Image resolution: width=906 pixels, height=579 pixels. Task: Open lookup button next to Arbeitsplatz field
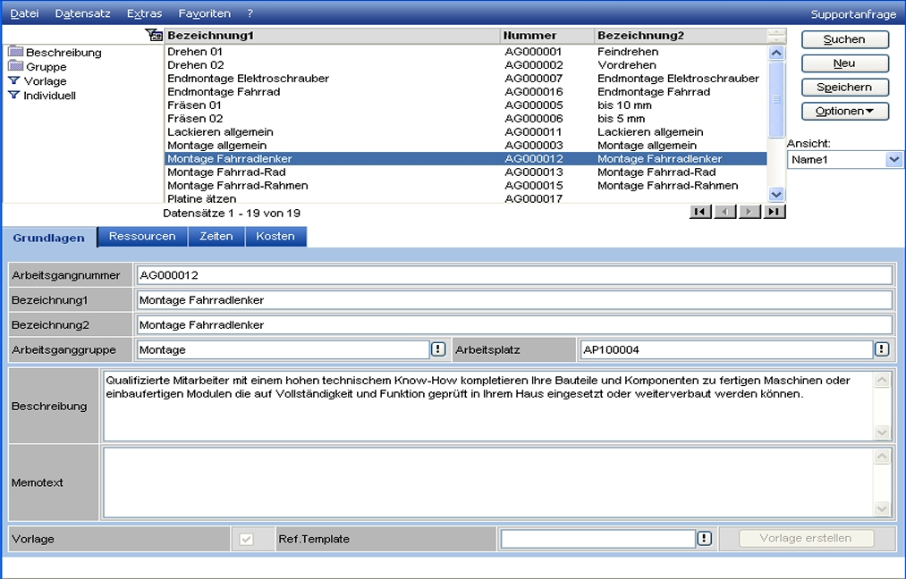882,349
